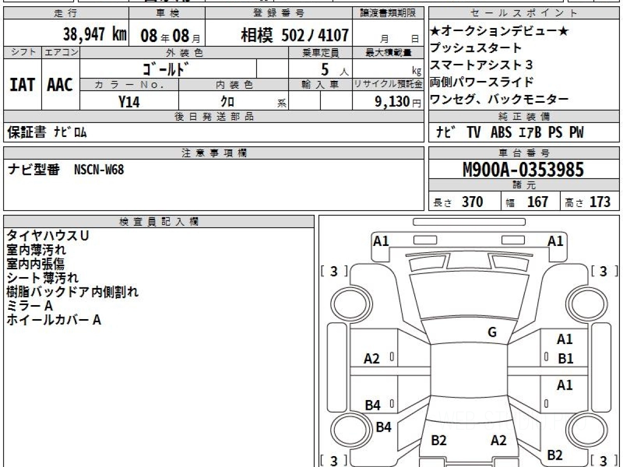Click the 譲渡書類期限 header
The height and width of the screenshot is (467, 623).
(388, 13)
